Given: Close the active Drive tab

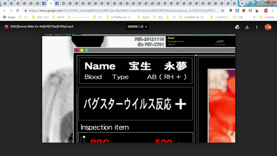Looking at the screenshot, I should [x=51, y=3].
